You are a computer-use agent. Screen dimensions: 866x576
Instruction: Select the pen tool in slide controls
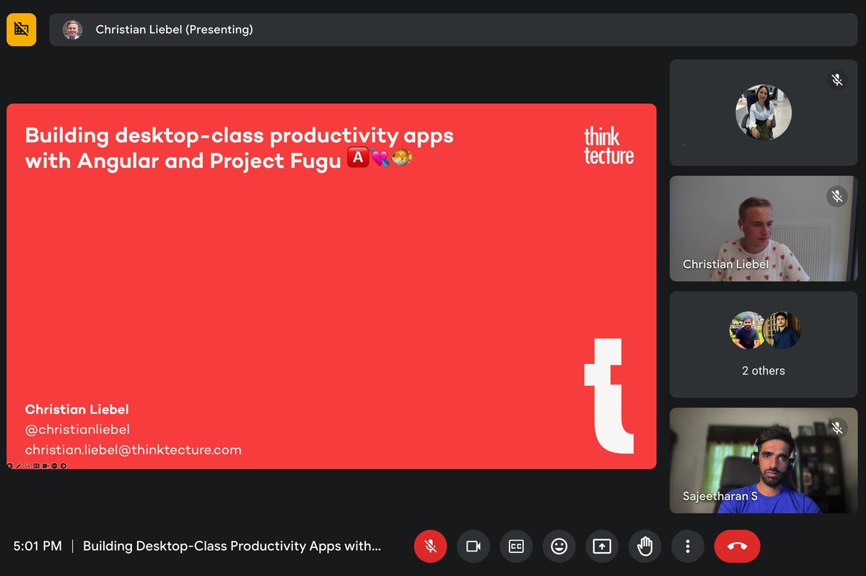(x=19, y=466)
